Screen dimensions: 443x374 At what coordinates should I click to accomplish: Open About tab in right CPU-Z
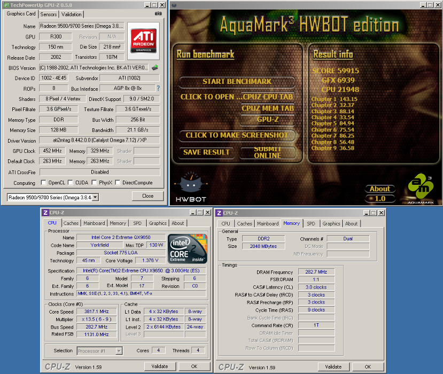coord(352,224)
